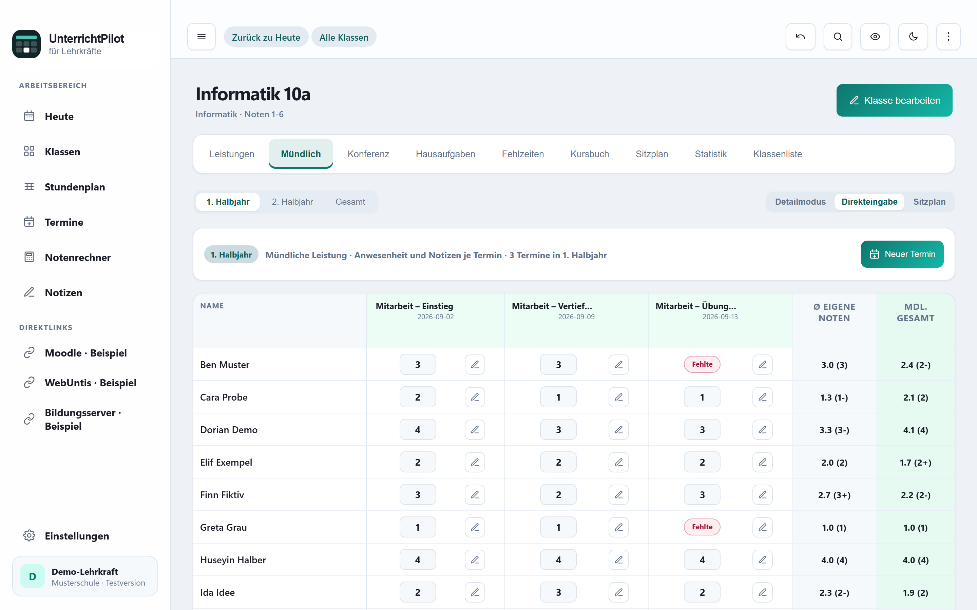Select the 2. Halbjahr segment
Viewport: 977px width, 610px height.
pos(292,202)
